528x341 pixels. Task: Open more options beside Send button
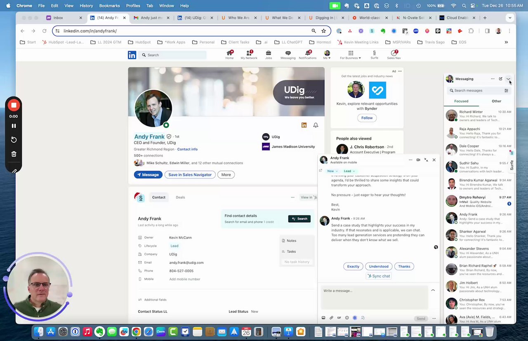point(434,318)
